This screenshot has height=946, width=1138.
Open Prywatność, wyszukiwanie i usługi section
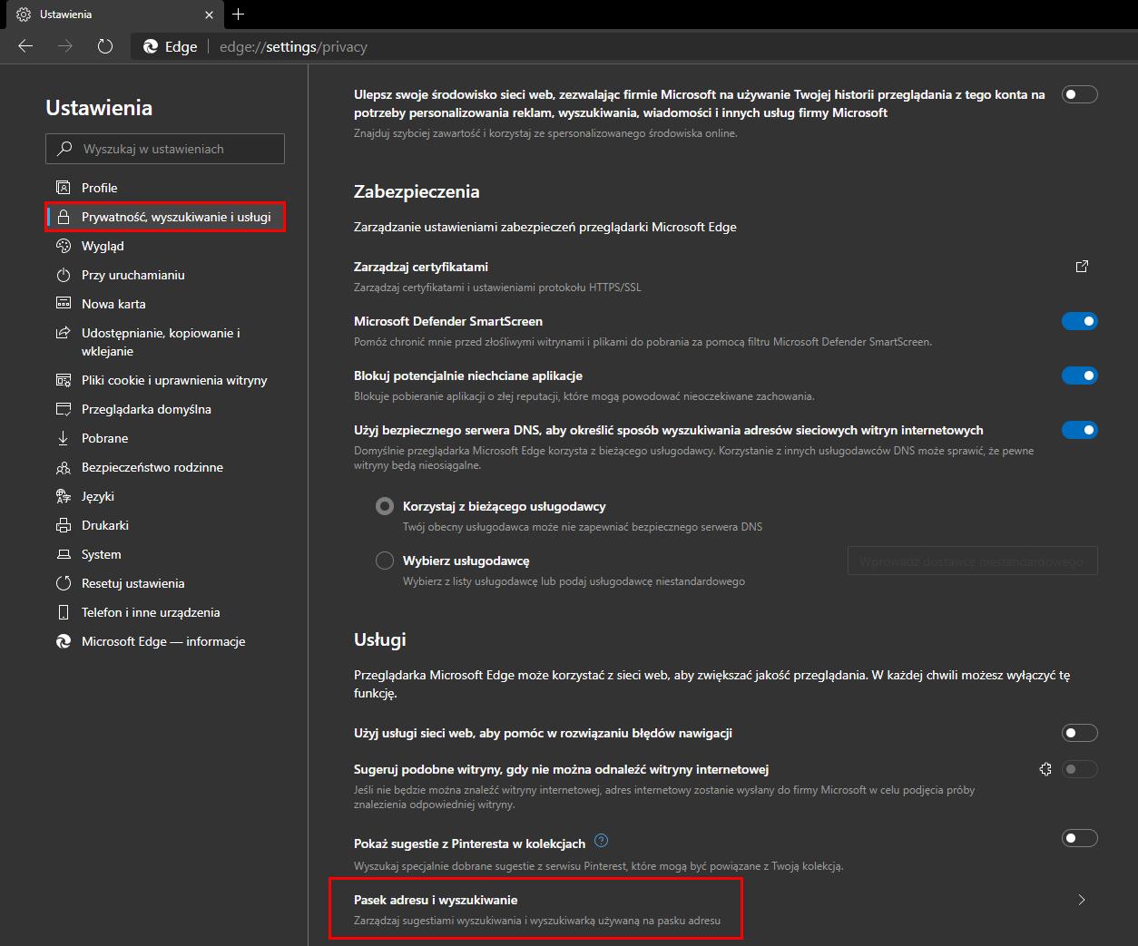coord(165,217)
